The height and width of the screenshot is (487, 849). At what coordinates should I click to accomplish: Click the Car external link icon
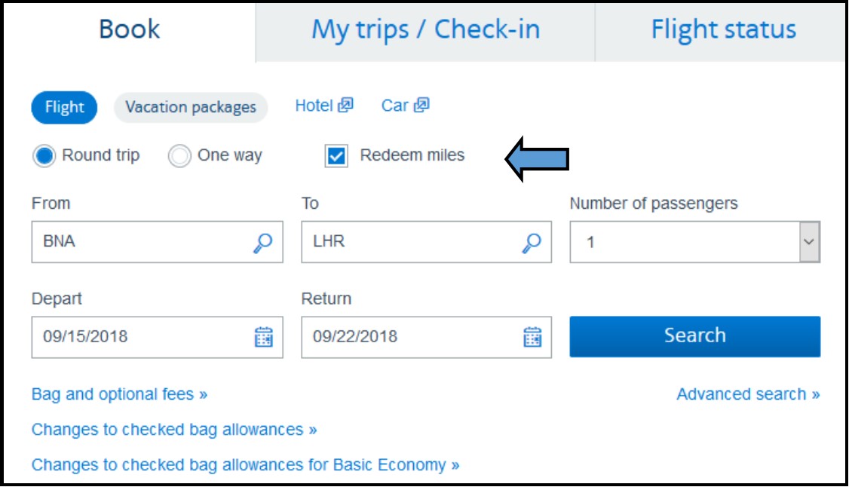click(x=421, y=106)
